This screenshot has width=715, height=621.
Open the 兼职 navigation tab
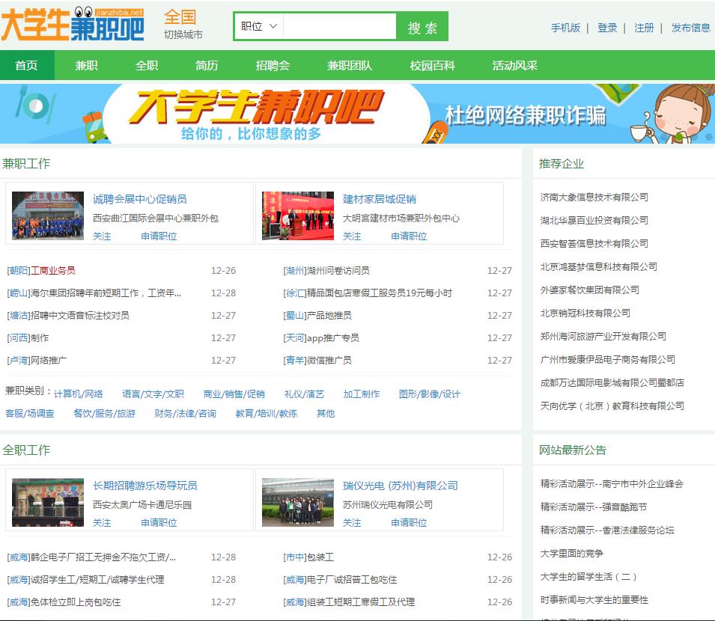[x=86, y=65]
